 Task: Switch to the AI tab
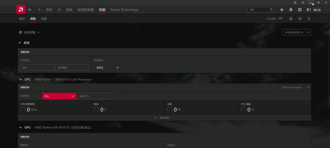[x=59, y=10]
